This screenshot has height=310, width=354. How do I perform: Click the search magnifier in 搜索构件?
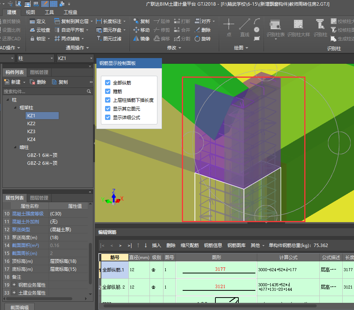click(x=89, y=91)
